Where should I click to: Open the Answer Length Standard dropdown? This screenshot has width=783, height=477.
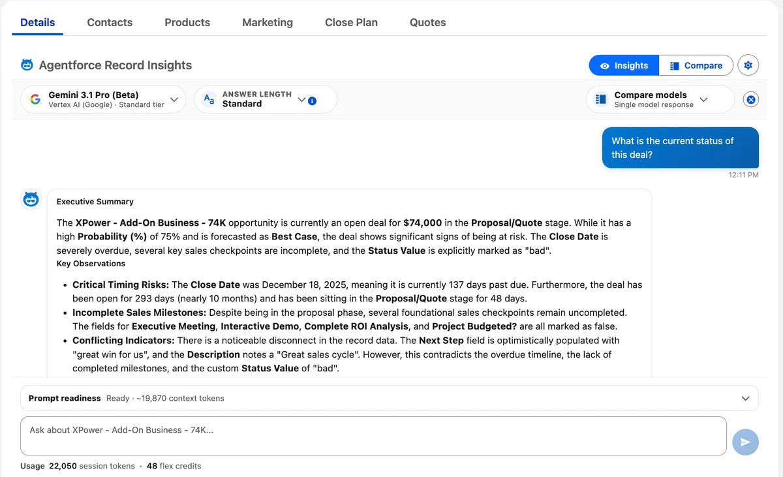(x=266, y=99)
